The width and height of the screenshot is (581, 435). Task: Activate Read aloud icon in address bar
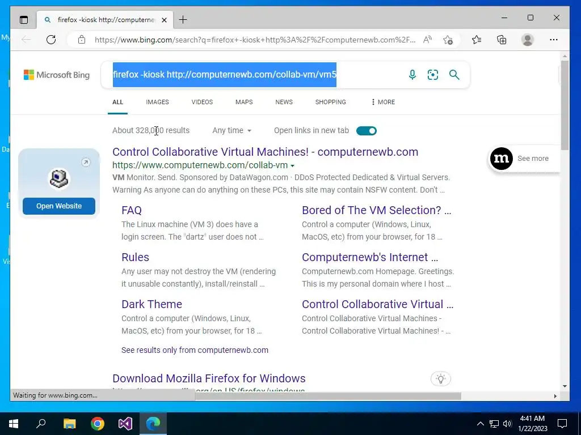[427, 40]
